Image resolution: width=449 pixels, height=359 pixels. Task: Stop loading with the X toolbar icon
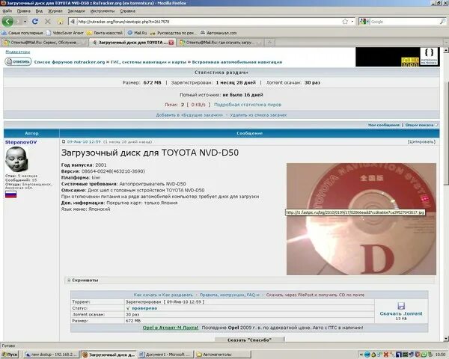[x=48, y=22]
